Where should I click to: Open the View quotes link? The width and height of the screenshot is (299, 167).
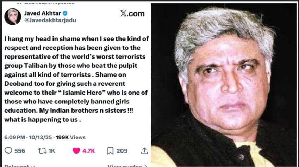point(127,166)
